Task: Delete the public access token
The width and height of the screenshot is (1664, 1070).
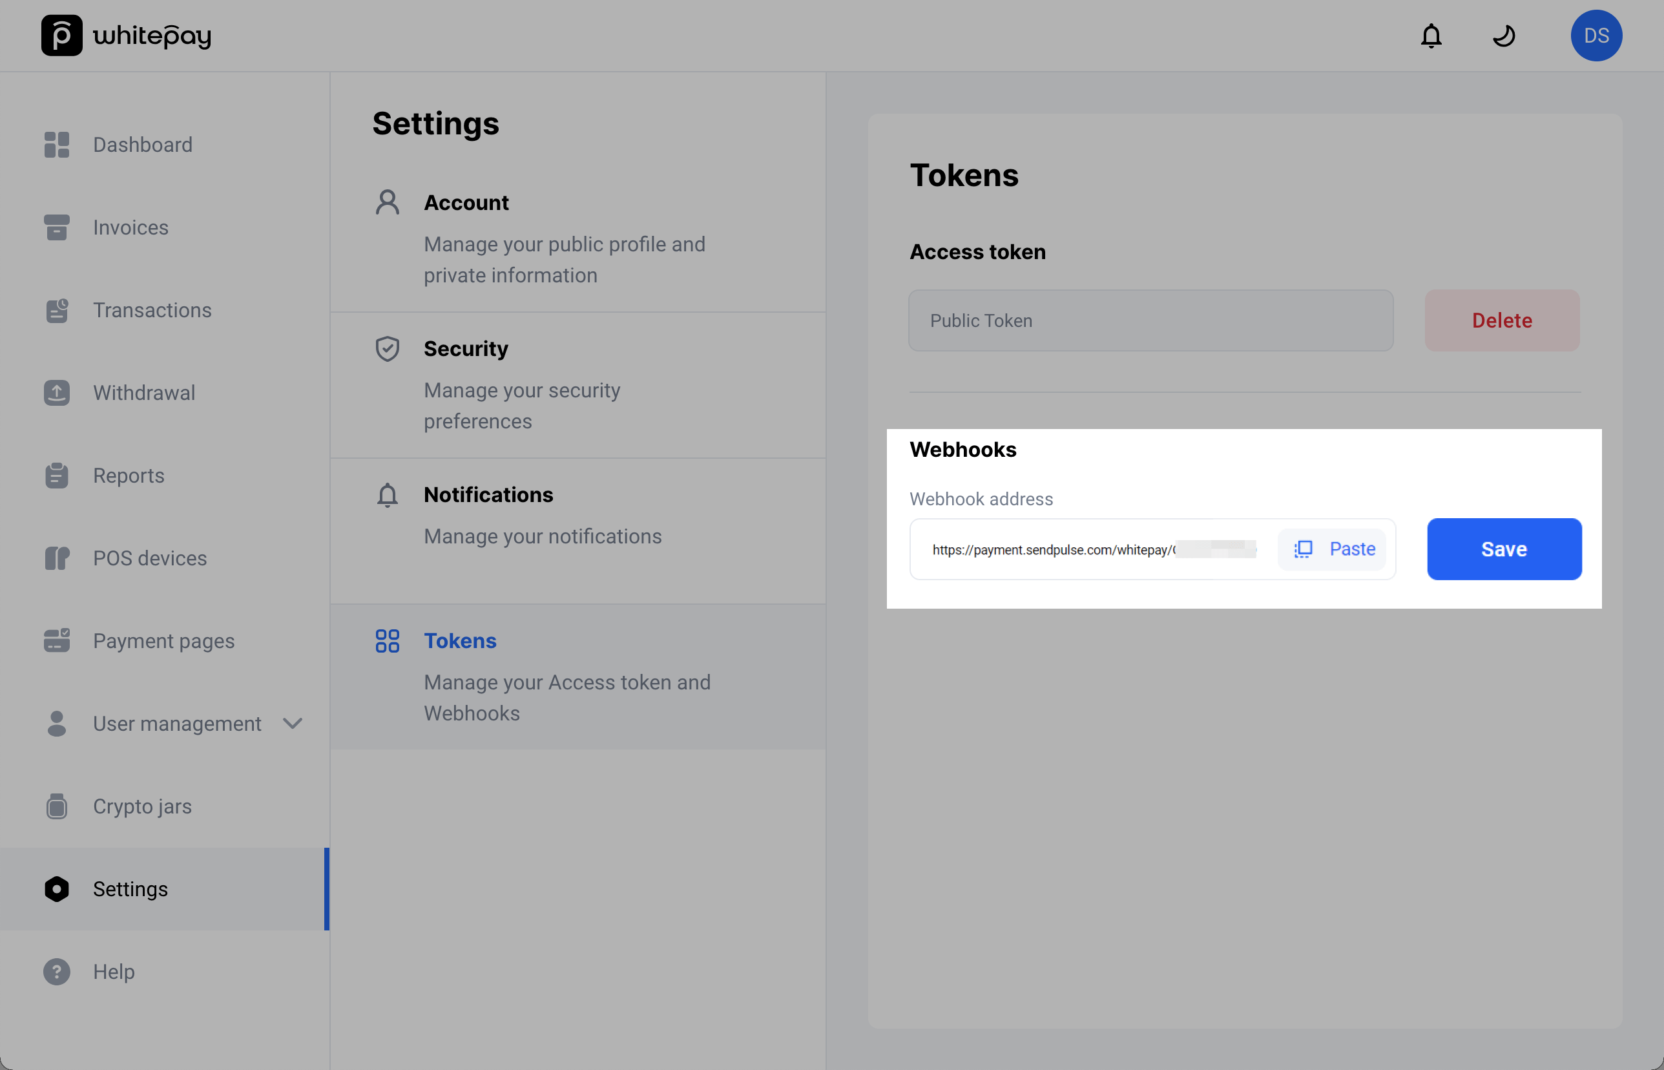Action: (1501, 320)
